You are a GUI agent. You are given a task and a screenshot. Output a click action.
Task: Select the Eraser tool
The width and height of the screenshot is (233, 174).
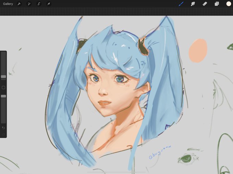(205, 4)
